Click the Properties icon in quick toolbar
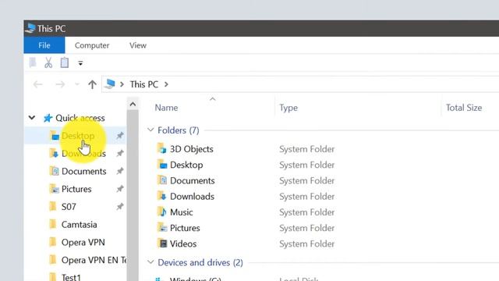The height and width of the screenshot is (281, 499). (33, 62)
